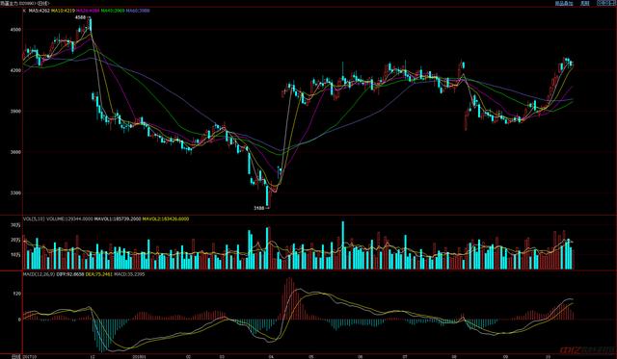Click the yellow MA10:4219 indicator label
Viewport: 617px width, 359px height.
63,11
